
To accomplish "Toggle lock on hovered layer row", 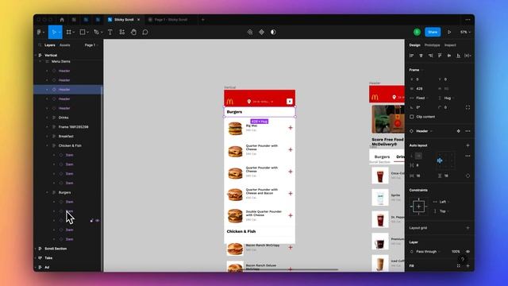I will coord(91,221).
